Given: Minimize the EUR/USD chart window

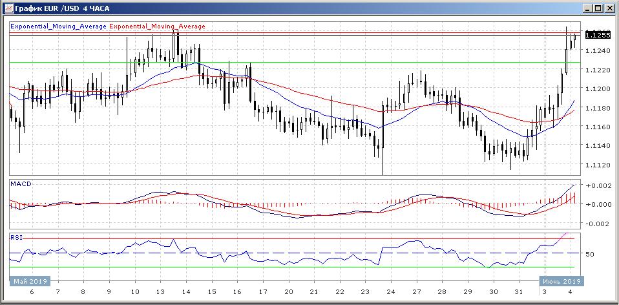Looking at the screenshot, I should [587, 8].
